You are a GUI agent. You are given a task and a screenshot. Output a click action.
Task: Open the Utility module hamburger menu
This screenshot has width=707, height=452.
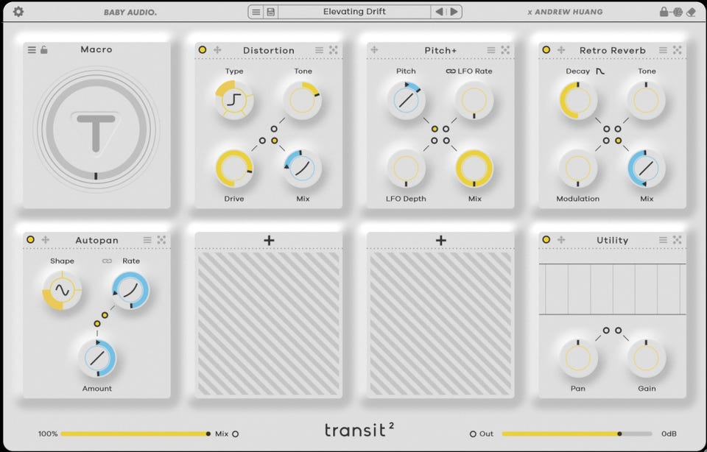click(663, 240)
